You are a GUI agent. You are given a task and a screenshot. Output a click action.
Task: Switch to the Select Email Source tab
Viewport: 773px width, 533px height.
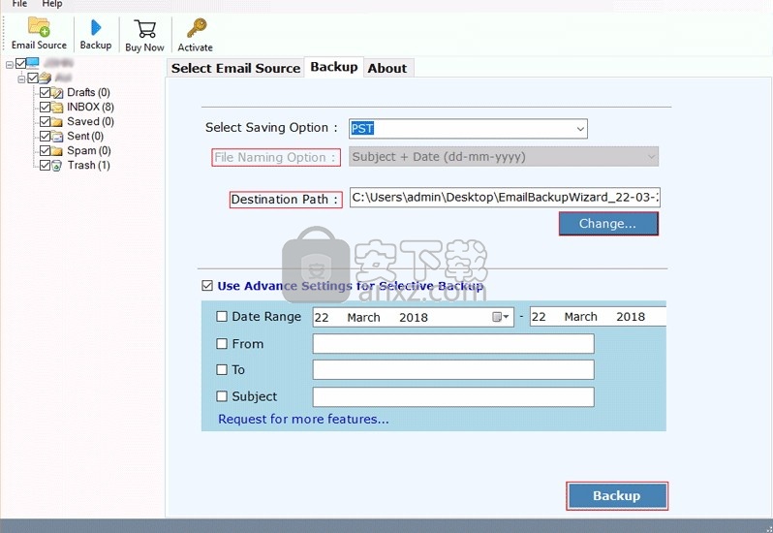tap(235, 68)
